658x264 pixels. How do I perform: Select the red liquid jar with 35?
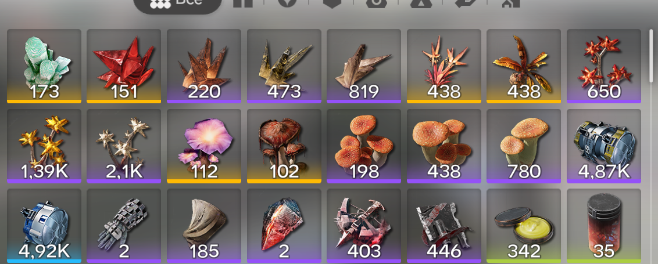604,226
